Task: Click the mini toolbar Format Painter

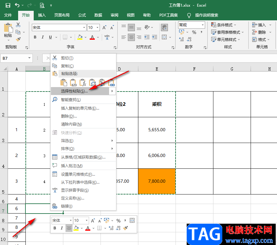Action: [x=125, y=228]
